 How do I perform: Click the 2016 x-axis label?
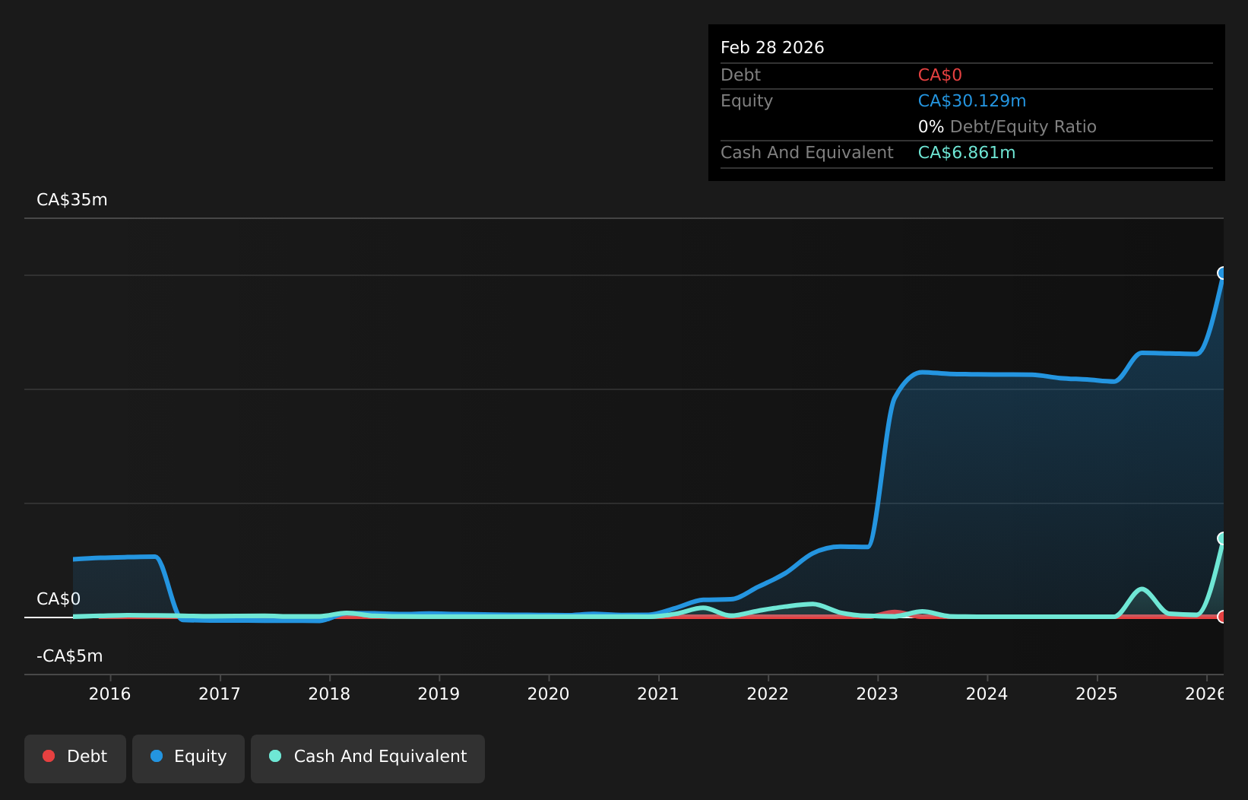coord(110,694)
